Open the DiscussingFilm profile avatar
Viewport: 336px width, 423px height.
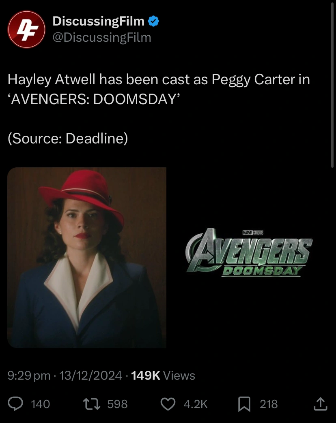(26, 30)
